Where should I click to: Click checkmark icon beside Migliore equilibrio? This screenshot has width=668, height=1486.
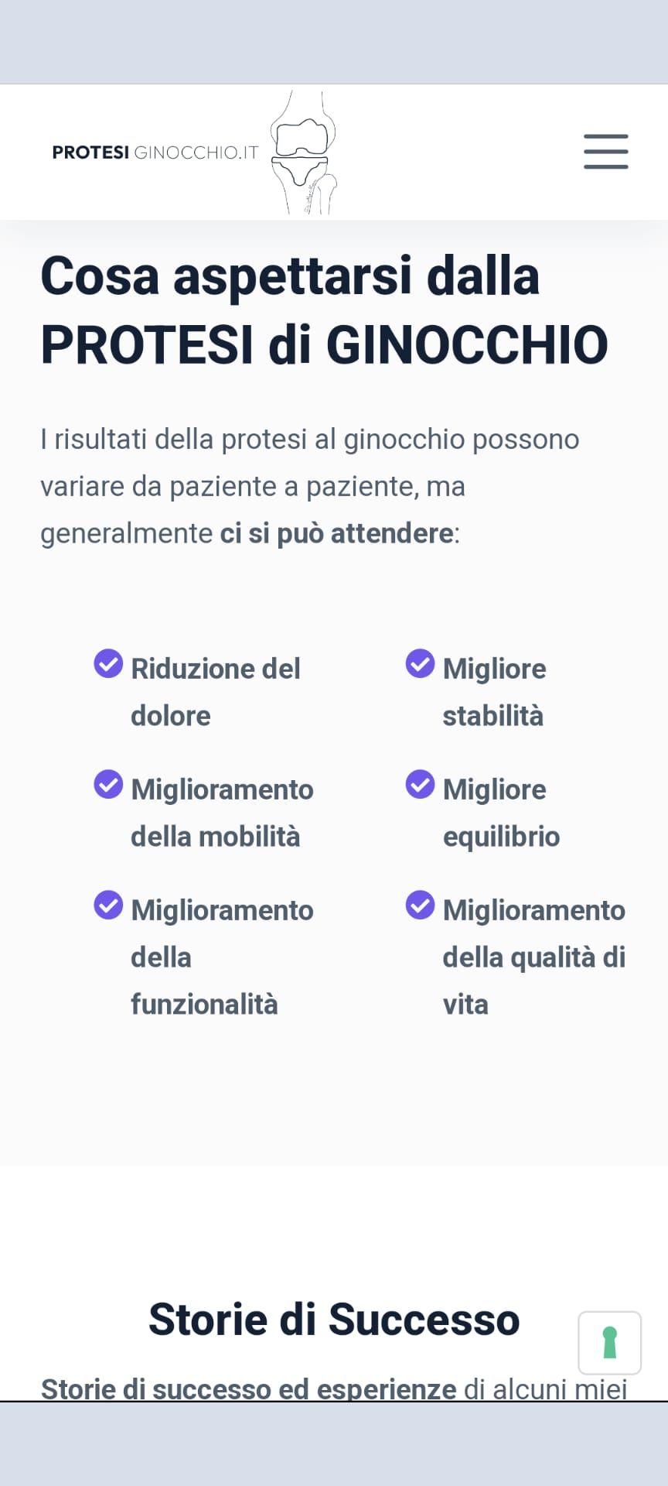tap(420, 784)
